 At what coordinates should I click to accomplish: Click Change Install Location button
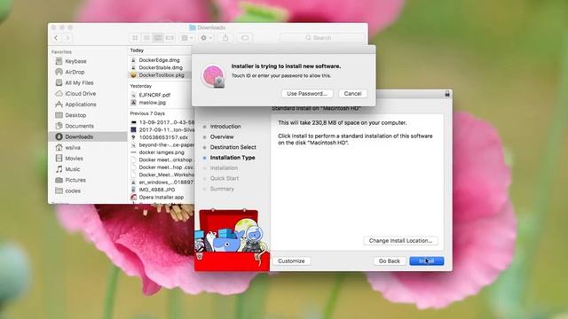click(400, 240)
